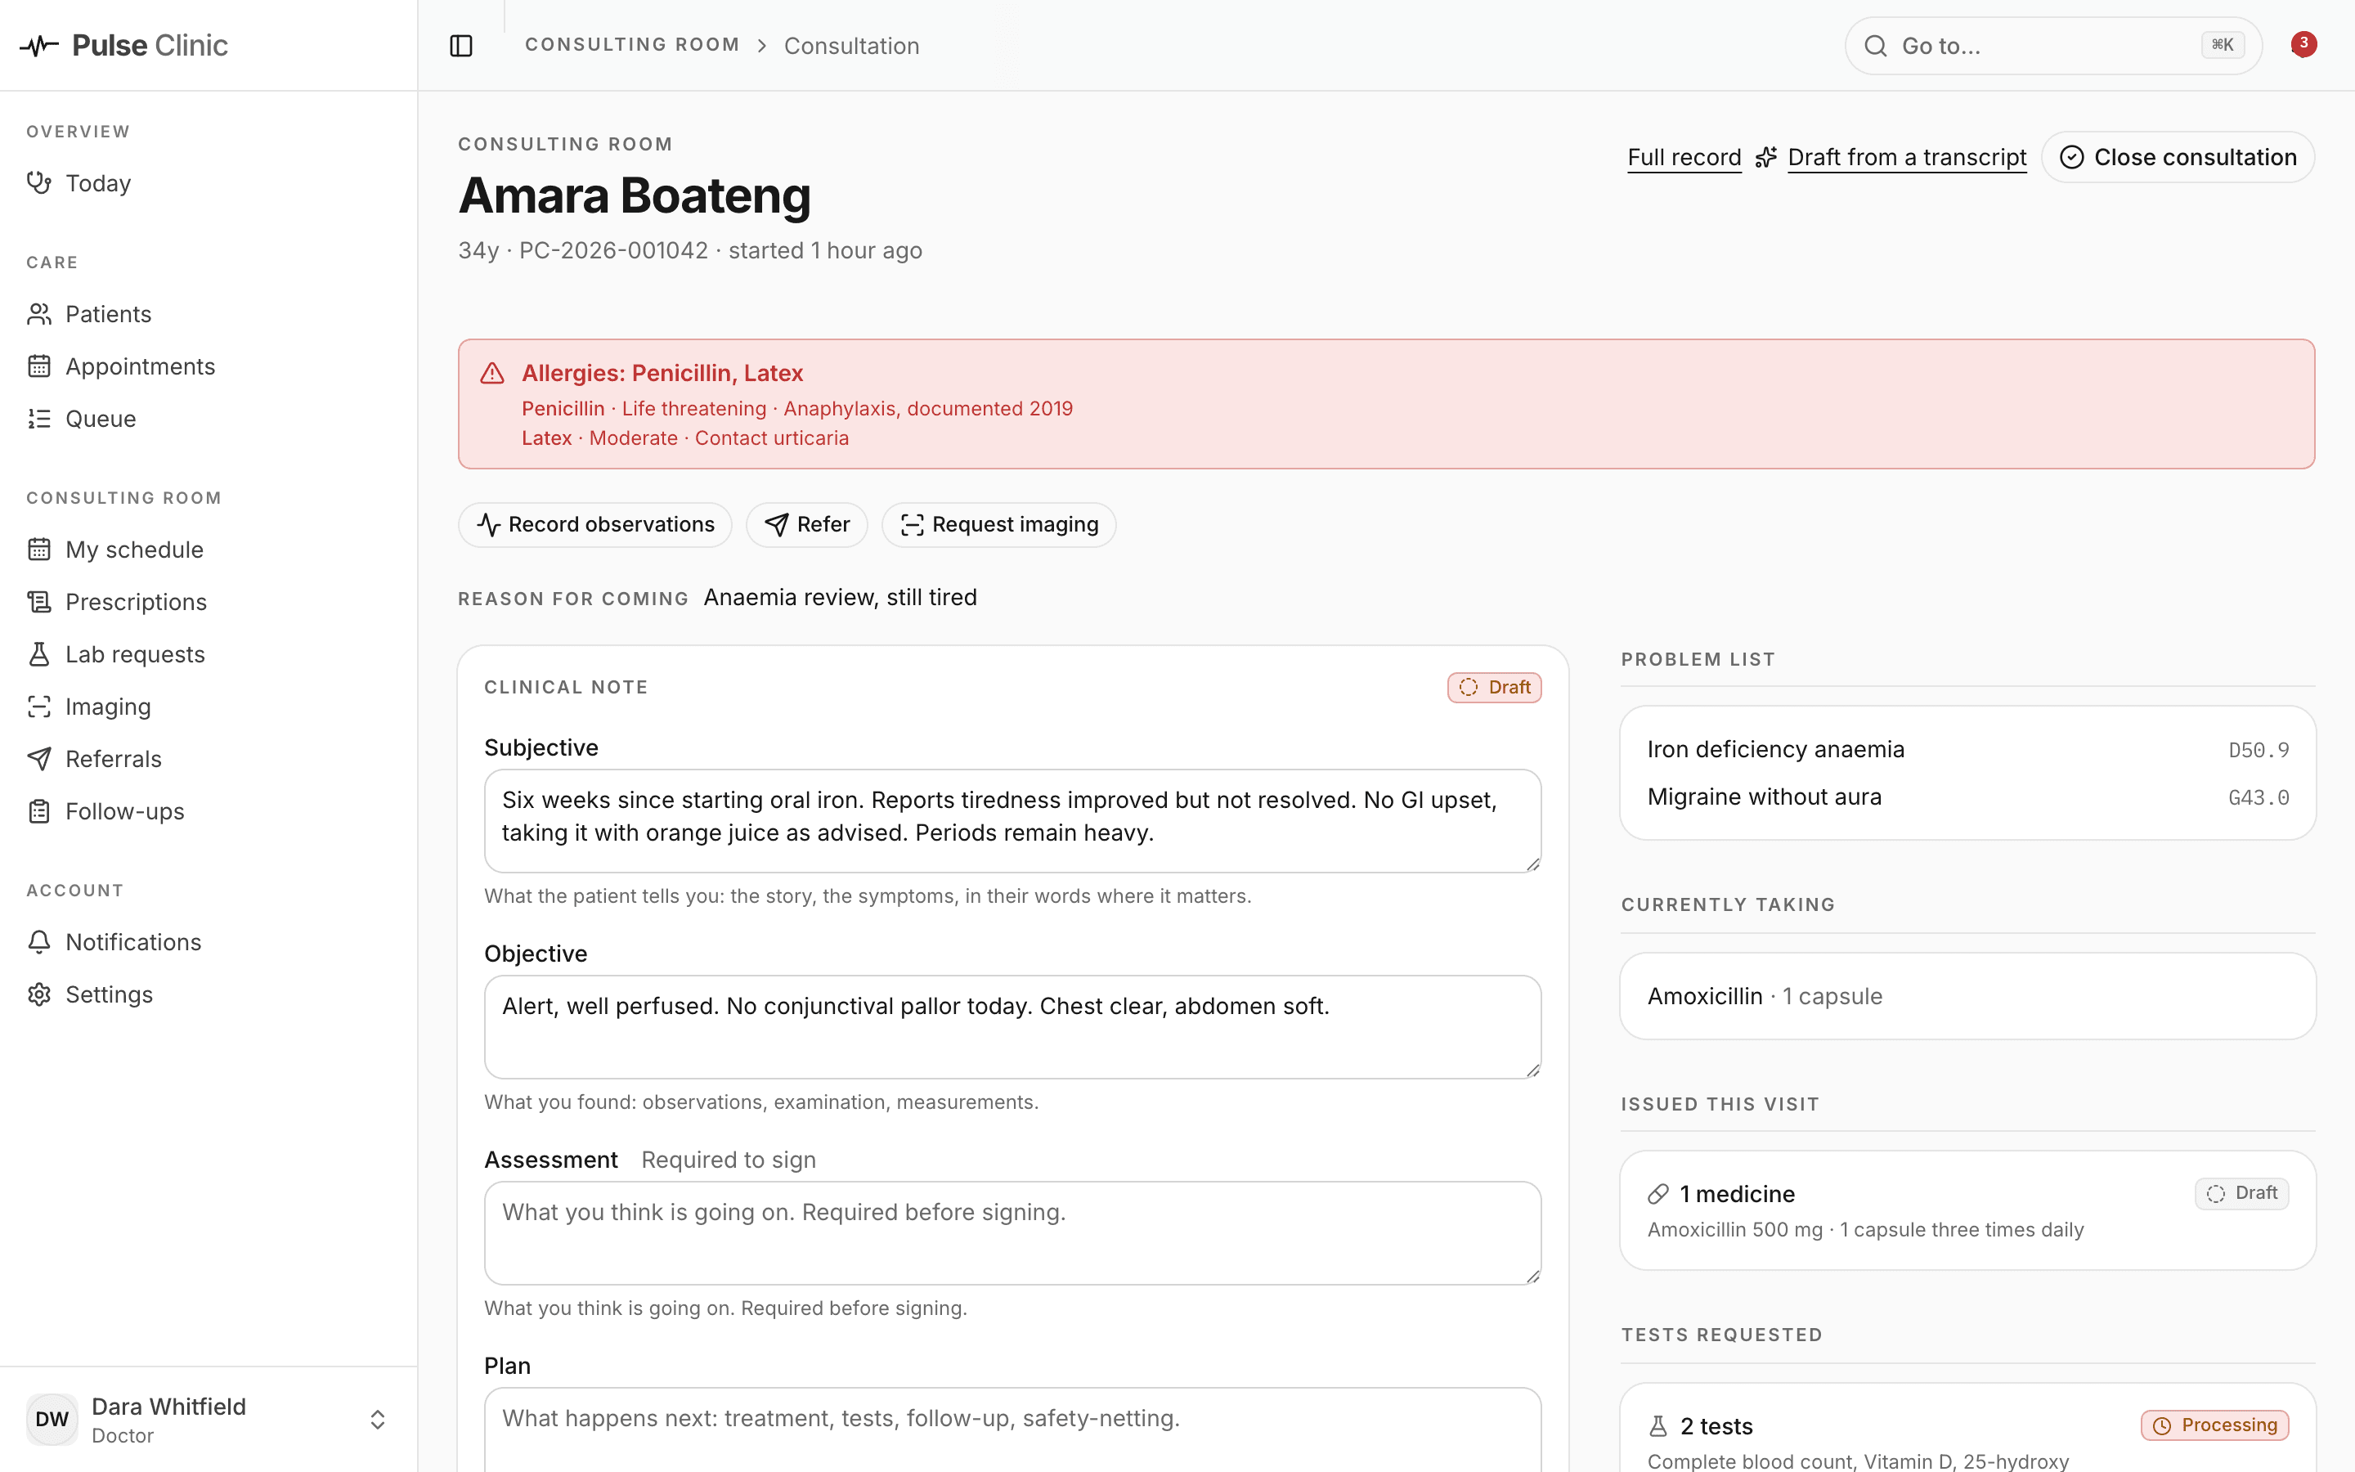This screenshot has height=1472, width=2355.
Task: Click the magnifier icon in Go to search
Action: [1875, 46]
